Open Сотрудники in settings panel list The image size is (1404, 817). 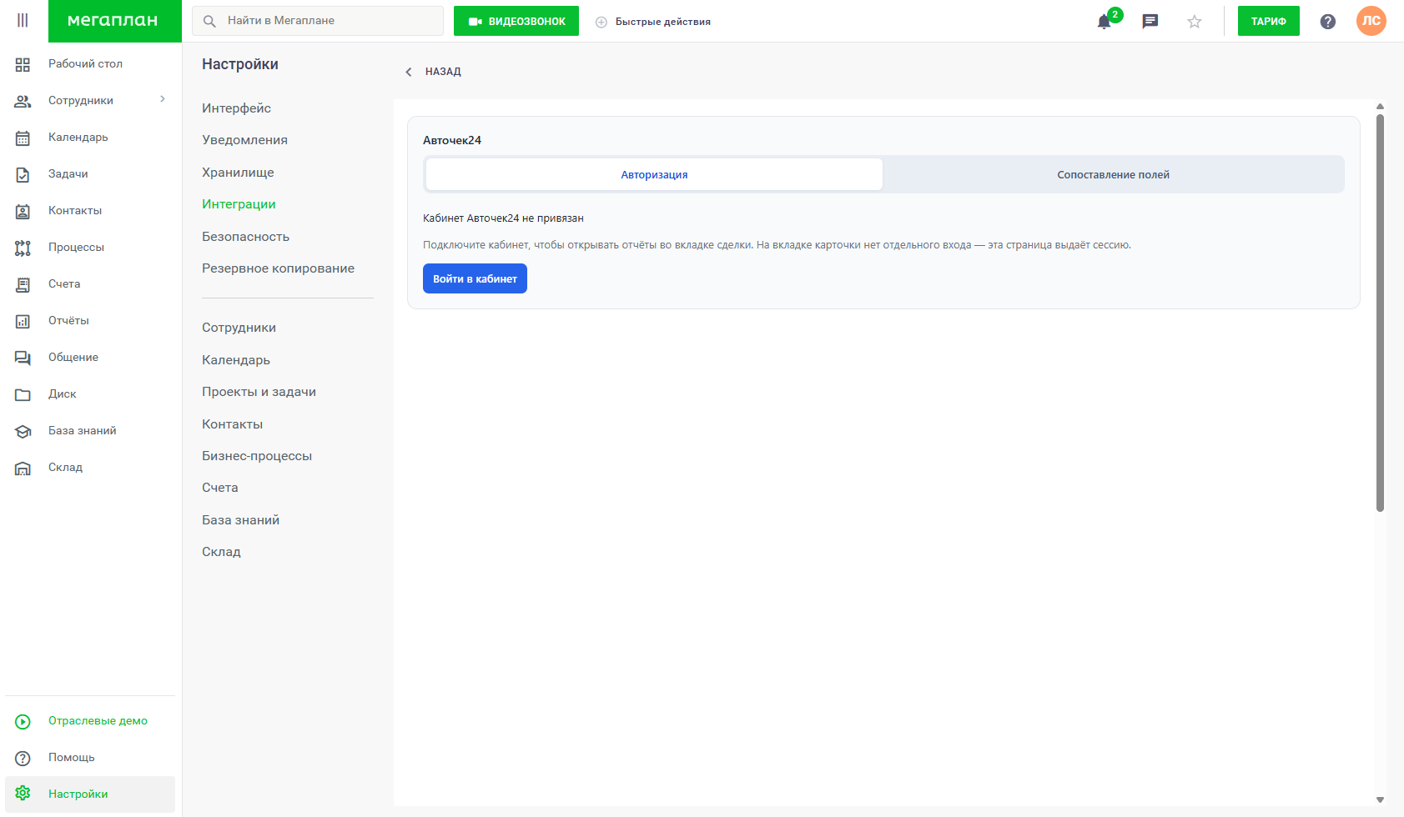239,328
